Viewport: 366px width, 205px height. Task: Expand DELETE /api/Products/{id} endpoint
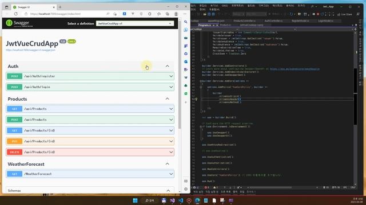(x=90, y=152)
